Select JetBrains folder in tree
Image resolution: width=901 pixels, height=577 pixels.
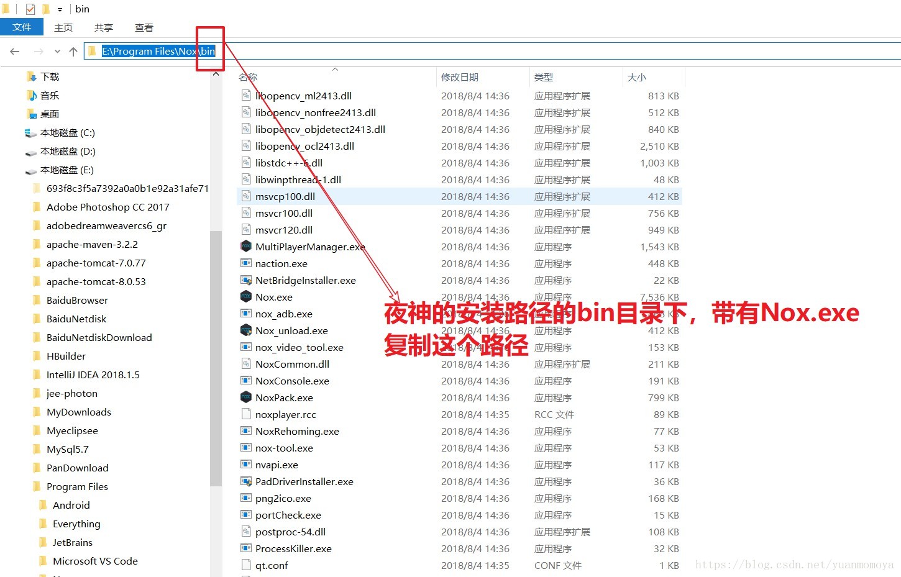(x=72, y=542)
